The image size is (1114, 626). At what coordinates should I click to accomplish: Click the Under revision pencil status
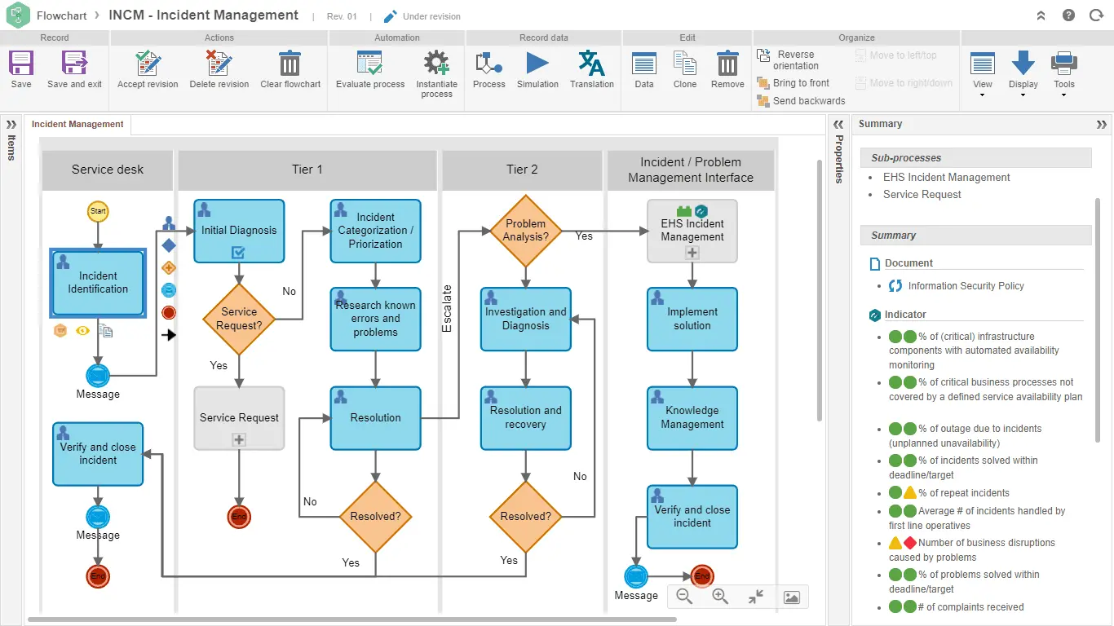pos(422,16)
